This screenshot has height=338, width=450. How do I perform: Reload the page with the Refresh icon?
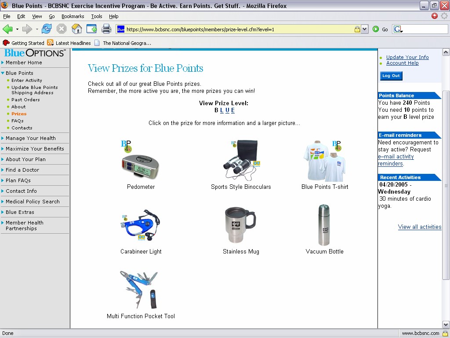[x=47, y=29]
